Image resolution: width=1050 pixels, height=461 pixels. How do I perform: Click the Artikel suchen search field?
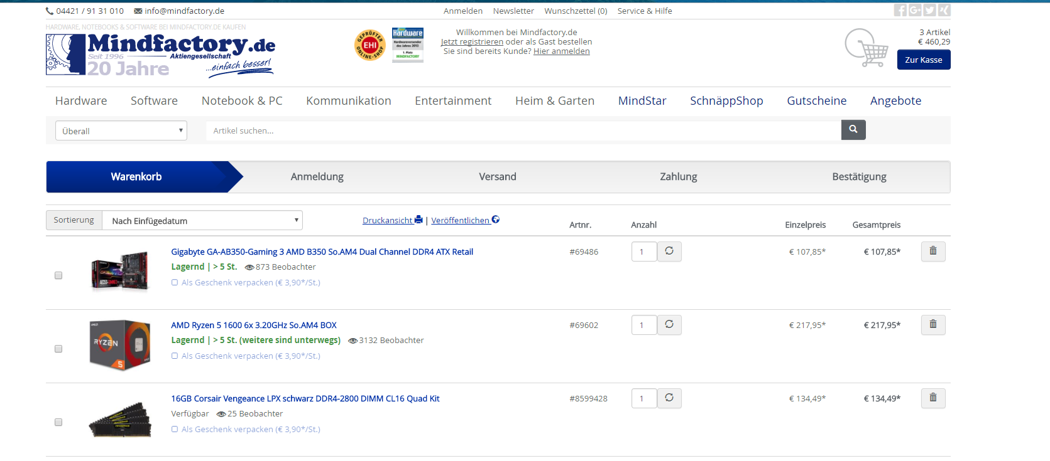coord(523,130)
